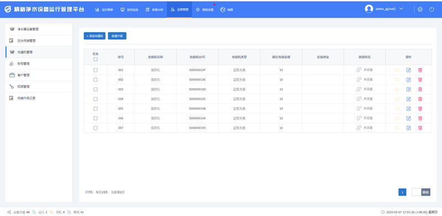Toggle the 全选 select-all checkbox
The width and height of the screenshot is (442, 216).
96,60
